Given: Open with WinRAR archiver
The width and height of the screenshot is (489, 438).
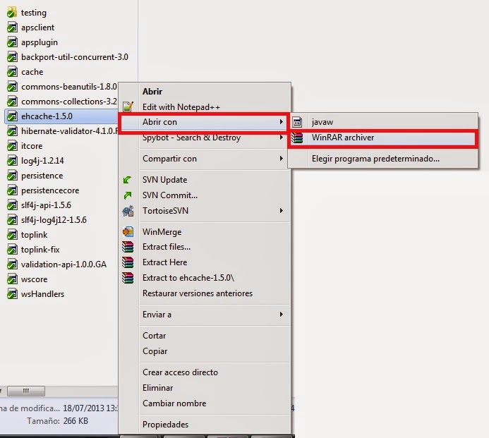Looking at the screenshot, I should (382, 138).
